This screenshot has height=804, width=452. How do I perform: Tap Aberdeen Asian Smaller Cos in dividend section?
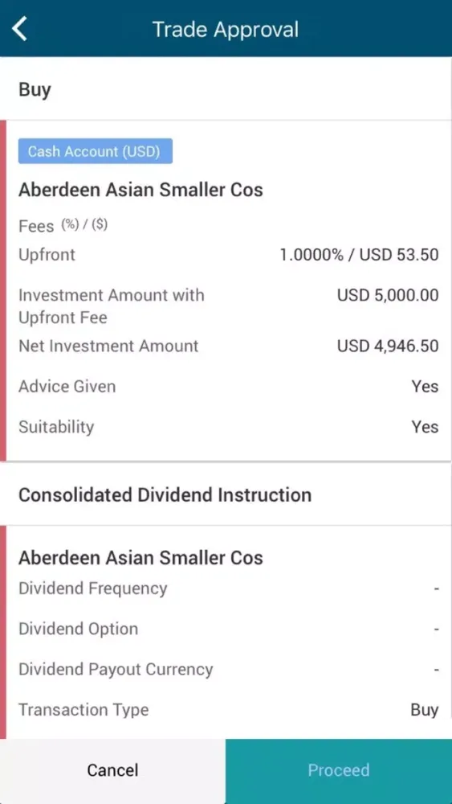[x=140, y=557]
